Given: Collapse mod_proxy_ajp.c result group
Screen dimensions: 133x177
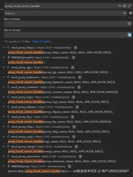Looking at the screenshot, I should click(x=4, y=67).
